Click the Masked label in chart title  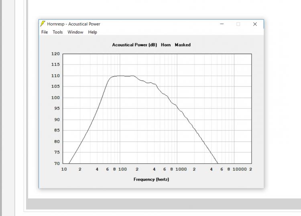click(183, 45)
